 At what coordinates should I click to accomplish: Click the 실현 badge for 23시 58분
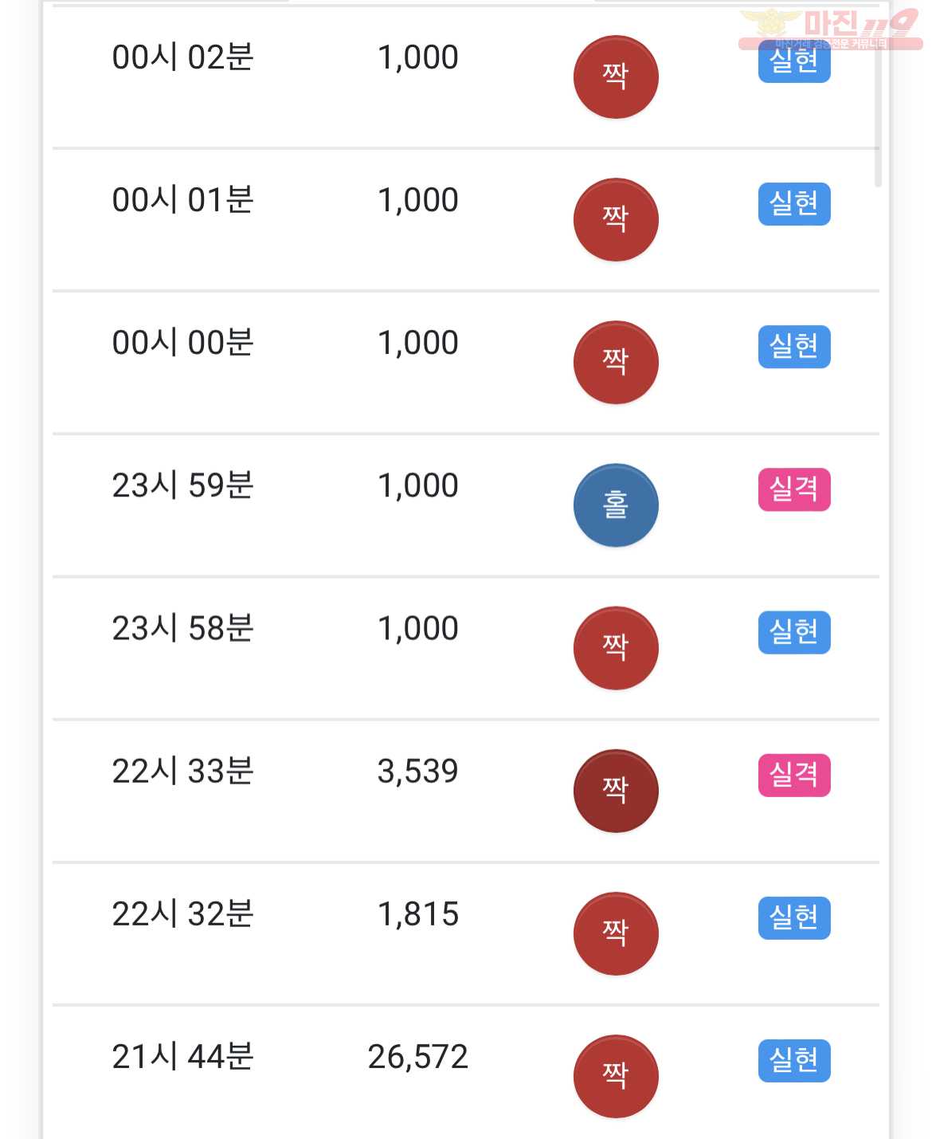point(794,632)
